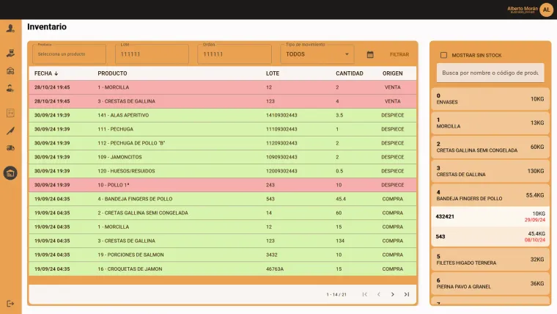Enable the Mostrar sin stock checkbox
Screen dimensions: 557x314
coord(443,55)
